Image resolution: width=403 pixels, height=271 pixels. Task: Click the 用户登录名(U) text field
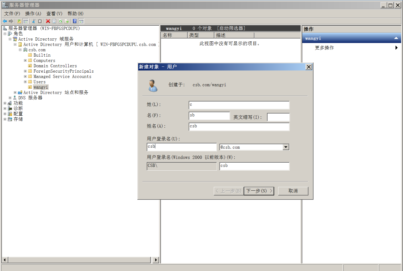click(x=182, y=147)
